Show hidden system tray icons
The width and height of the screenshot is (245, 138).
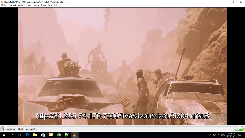pos(211,135)
